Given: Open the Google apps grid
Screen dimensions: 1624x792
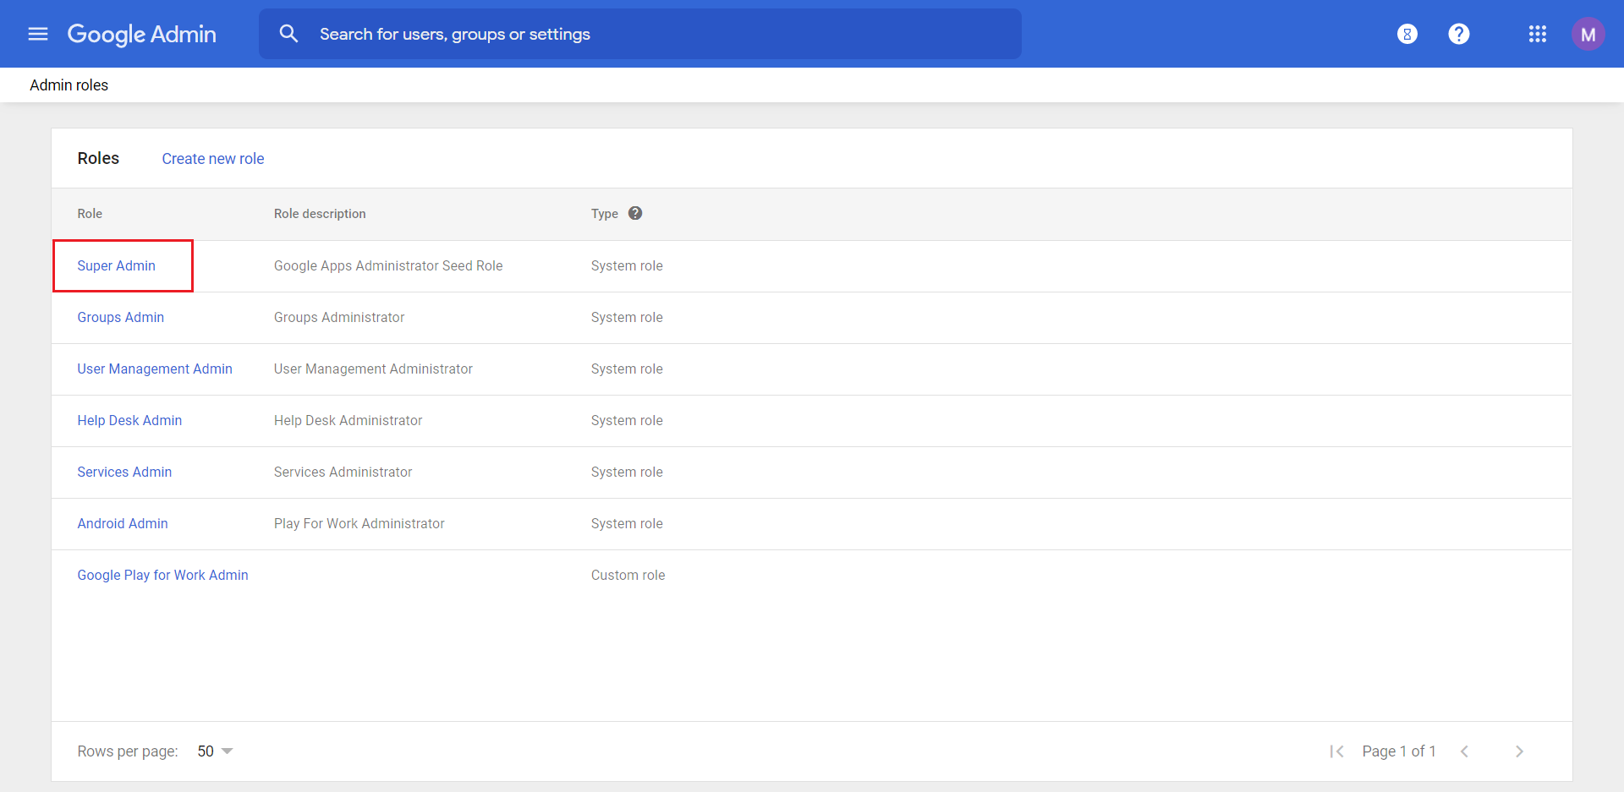Looking at the screenshot, I should point(1538,34).
